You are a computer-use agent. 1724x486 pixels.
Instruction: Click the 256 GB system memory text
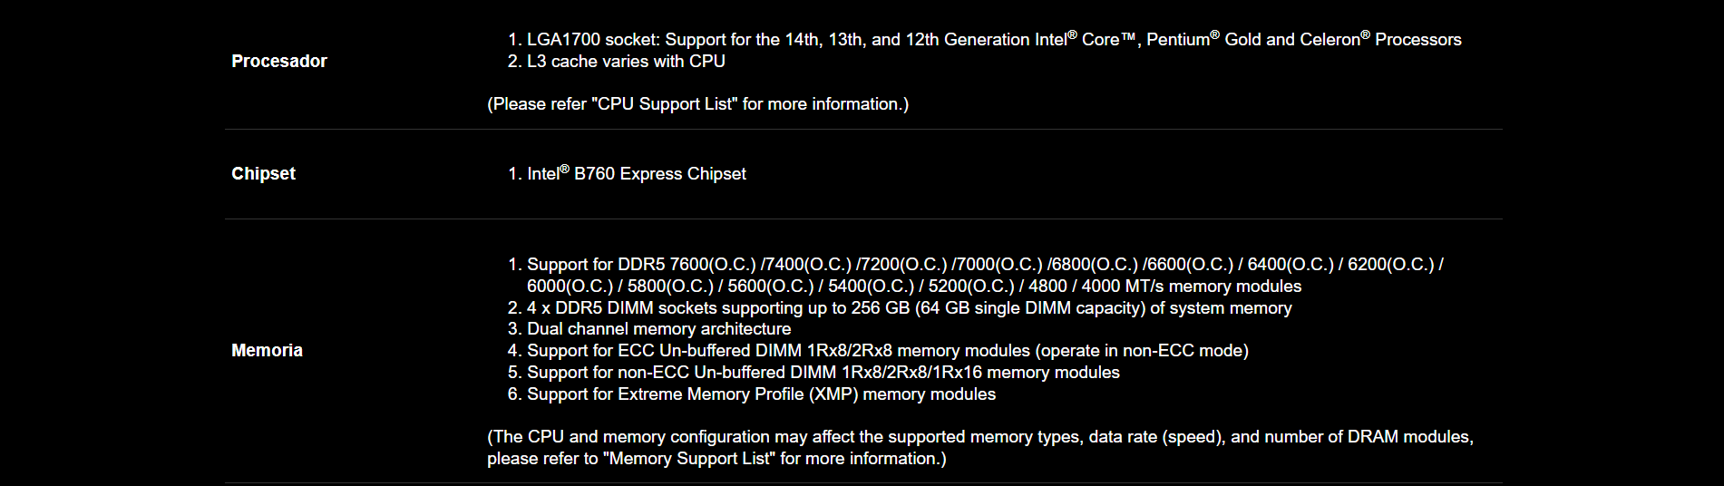pos(880,307)
